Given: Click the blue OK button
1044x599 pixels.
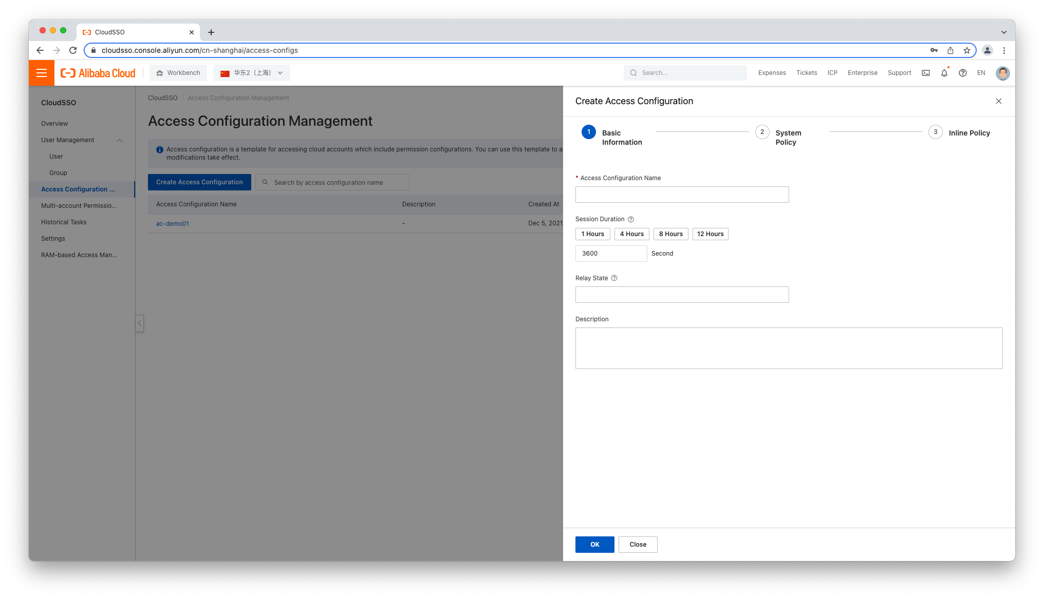Looking at the screenshot, I should [594, 545].
